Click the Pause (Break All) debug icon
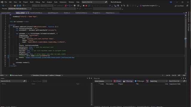 click(84, 6)
